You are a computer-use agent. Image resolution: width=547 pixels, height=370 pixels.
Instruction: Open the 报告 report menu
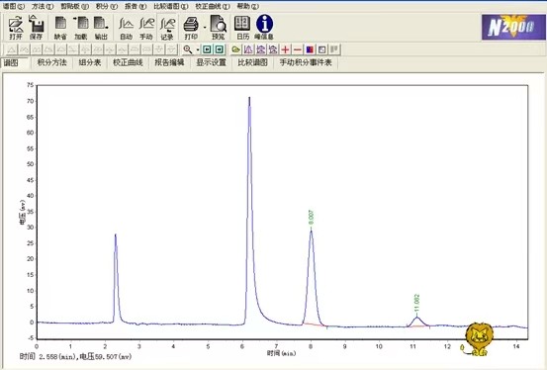point(136,6)
